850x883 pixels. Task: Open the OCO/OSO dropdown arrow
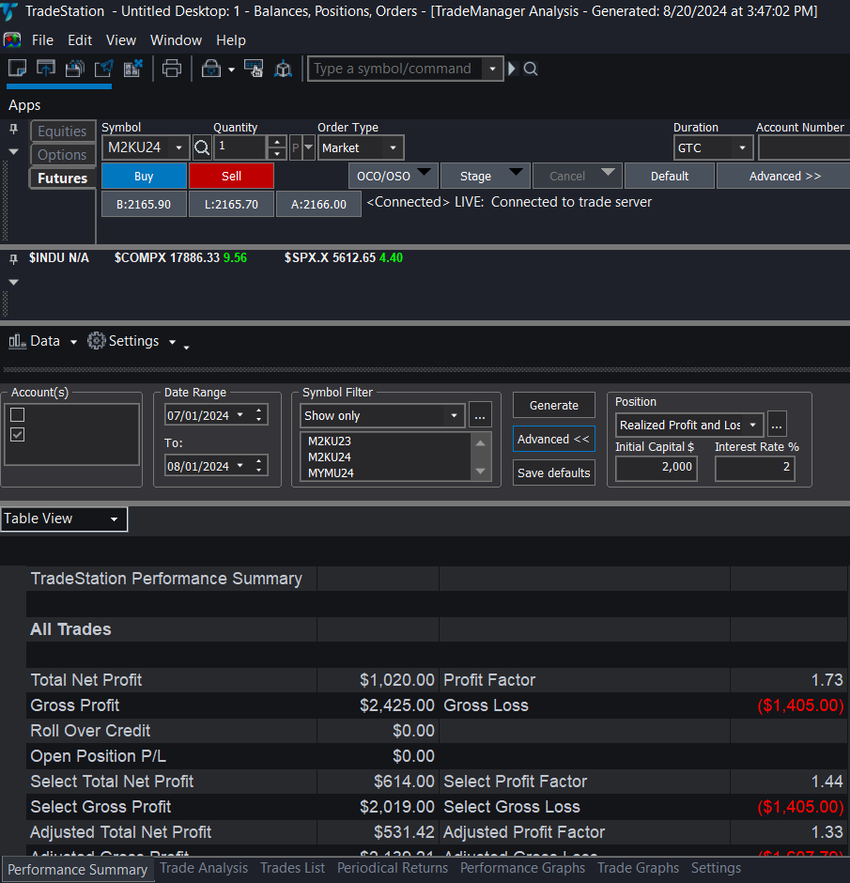(x=425, y=171)
